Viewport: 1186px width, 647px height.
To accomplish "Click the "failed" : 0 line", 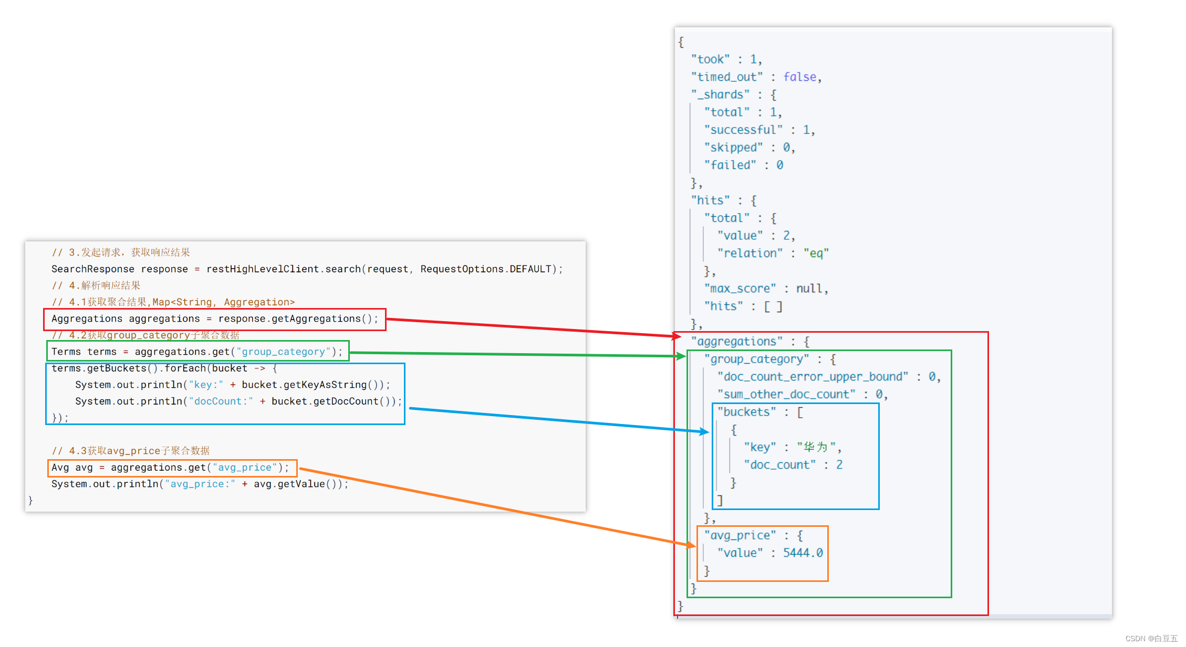I will (744, 165).
